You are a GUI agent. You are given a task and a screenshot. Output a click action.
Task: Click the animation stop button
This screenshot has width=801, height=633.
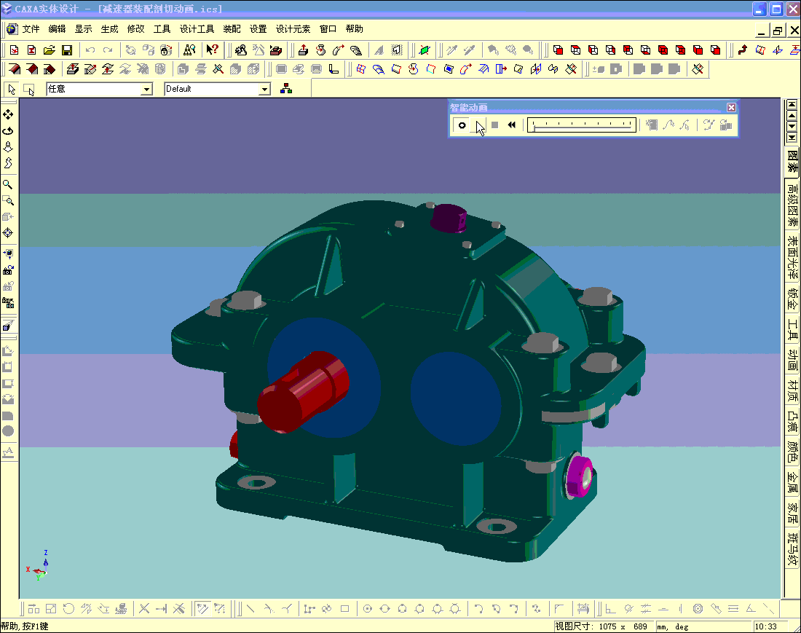click(x=494, y=125)
